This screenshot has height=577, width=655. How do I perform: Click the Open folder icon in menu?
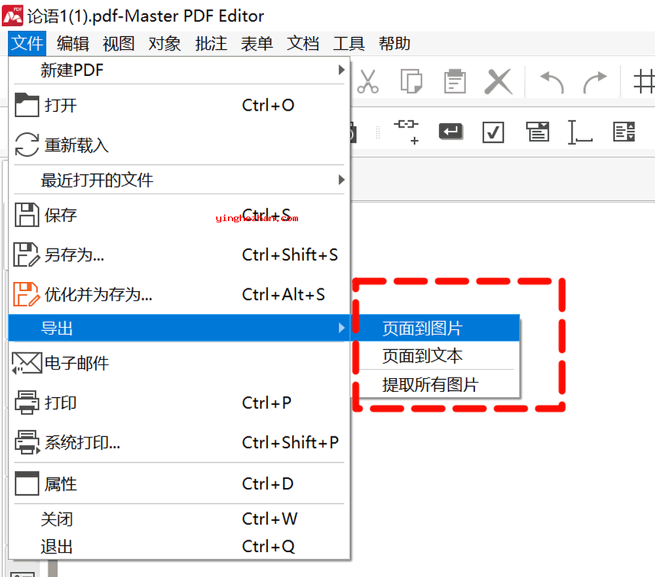click(x=27, y=105)
